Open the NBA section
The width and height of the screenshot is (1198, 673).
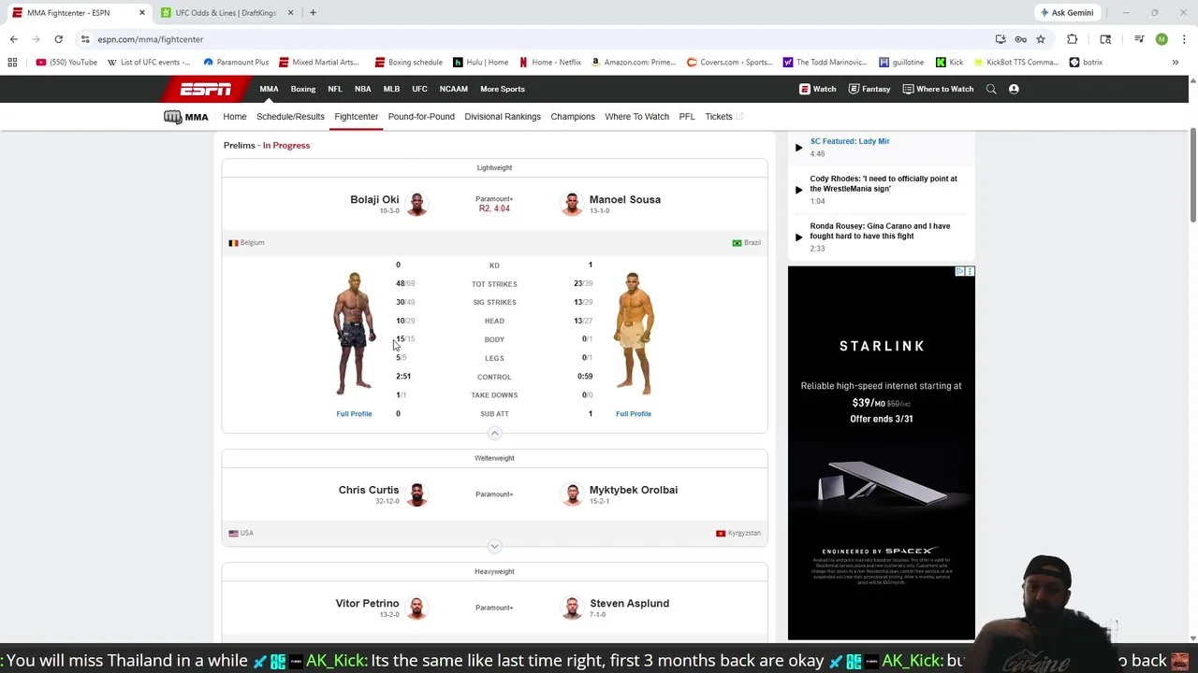click(x=363, y=89)
